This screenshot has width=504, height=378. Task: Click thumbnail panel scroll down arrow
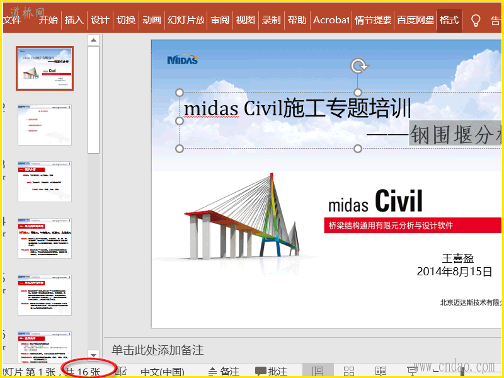point(93,355)
